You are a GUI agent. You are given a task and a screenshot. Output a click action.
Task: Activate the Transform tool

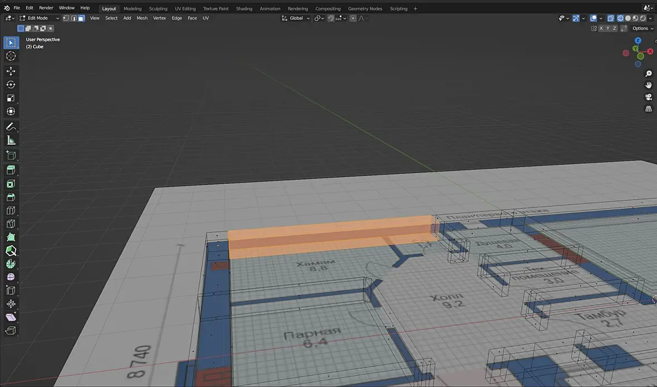coord(11,111)
